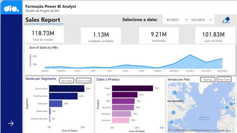Show country sales as Treemap
237x133 pixels.
207,79
